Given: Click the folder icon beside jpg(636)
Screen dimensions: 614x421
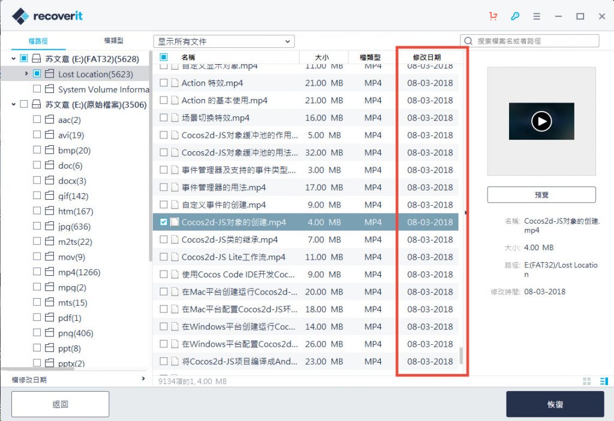Looking at the screenshot, I should [49, 226].
